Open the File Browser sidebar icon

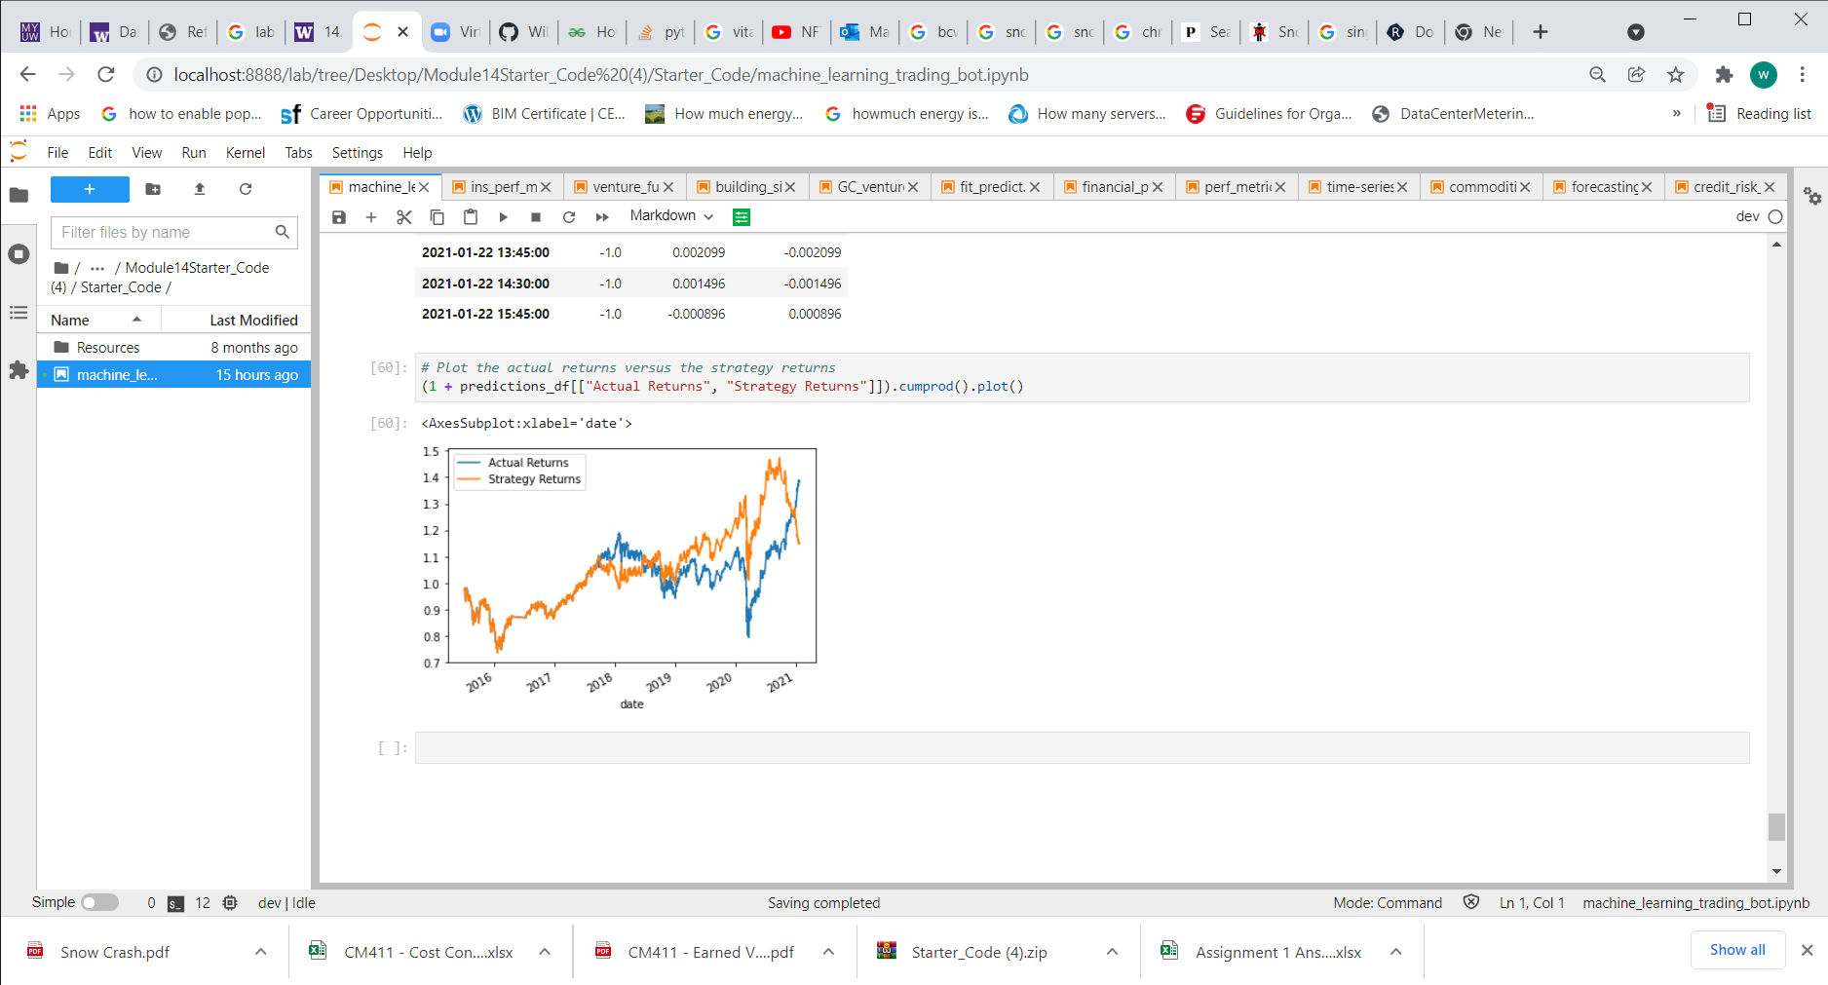(19, 195)
